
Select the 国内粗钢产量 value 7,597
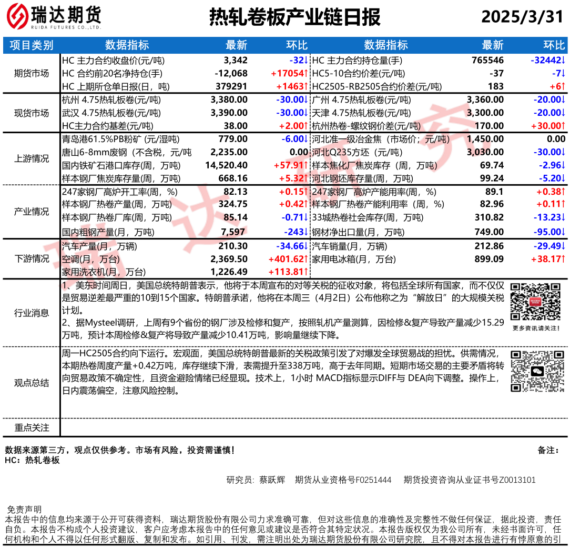click(x=235, y=232)
